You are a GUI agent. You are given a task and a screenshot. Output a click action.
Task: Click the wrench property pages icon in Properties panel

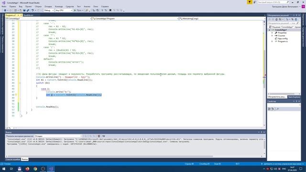coord(278,109)
